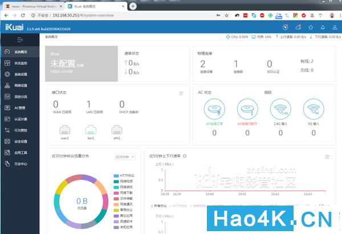Click the 2.4G 接入 wifi icon

pyautogui.click(x=280, y=109)
